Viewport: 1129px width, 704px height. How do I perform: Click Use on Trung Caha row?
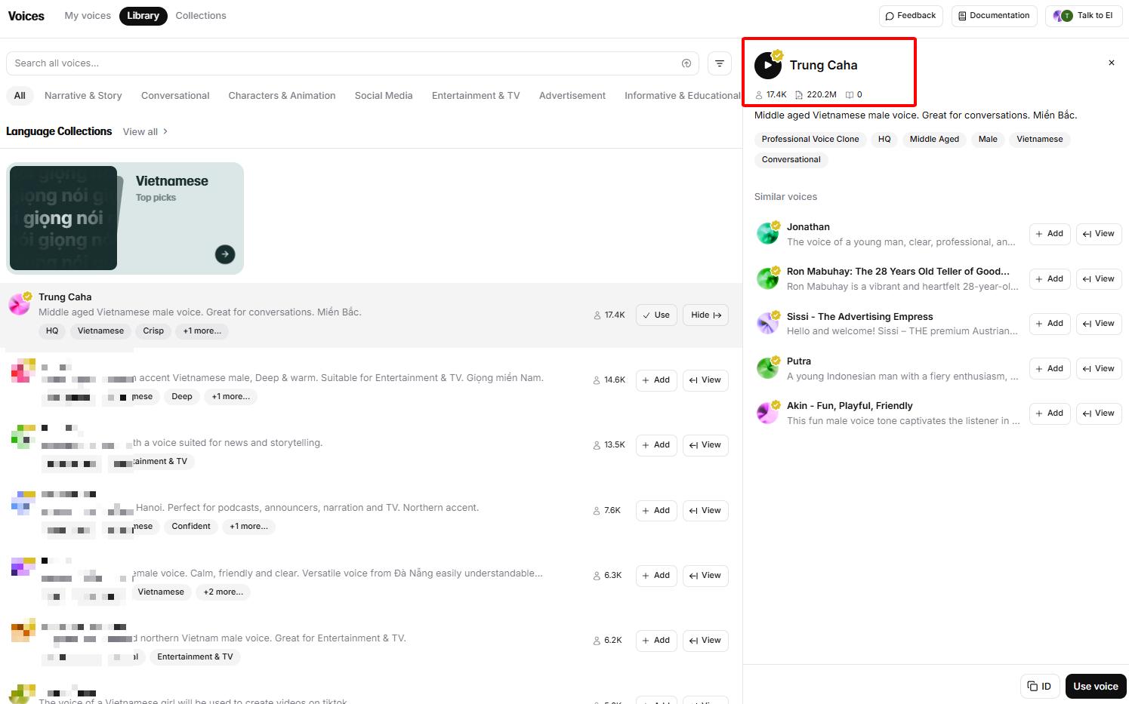(x=656, y=315)
